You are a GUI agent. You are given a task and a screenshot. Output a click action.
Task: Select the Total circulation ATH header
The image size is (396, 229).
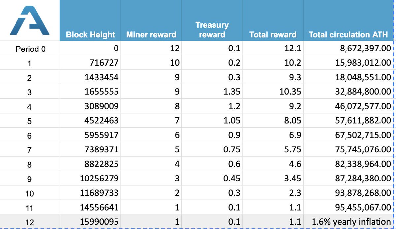(348, 20)
